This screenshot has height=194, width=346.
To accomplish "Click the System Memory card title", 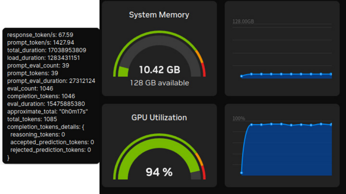I will pyautogui.click(x=159, y=15).
